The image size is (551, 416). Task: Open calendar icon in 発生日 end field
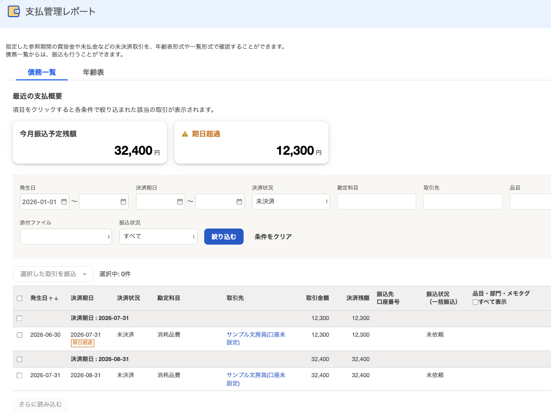(x=123, y=202)
